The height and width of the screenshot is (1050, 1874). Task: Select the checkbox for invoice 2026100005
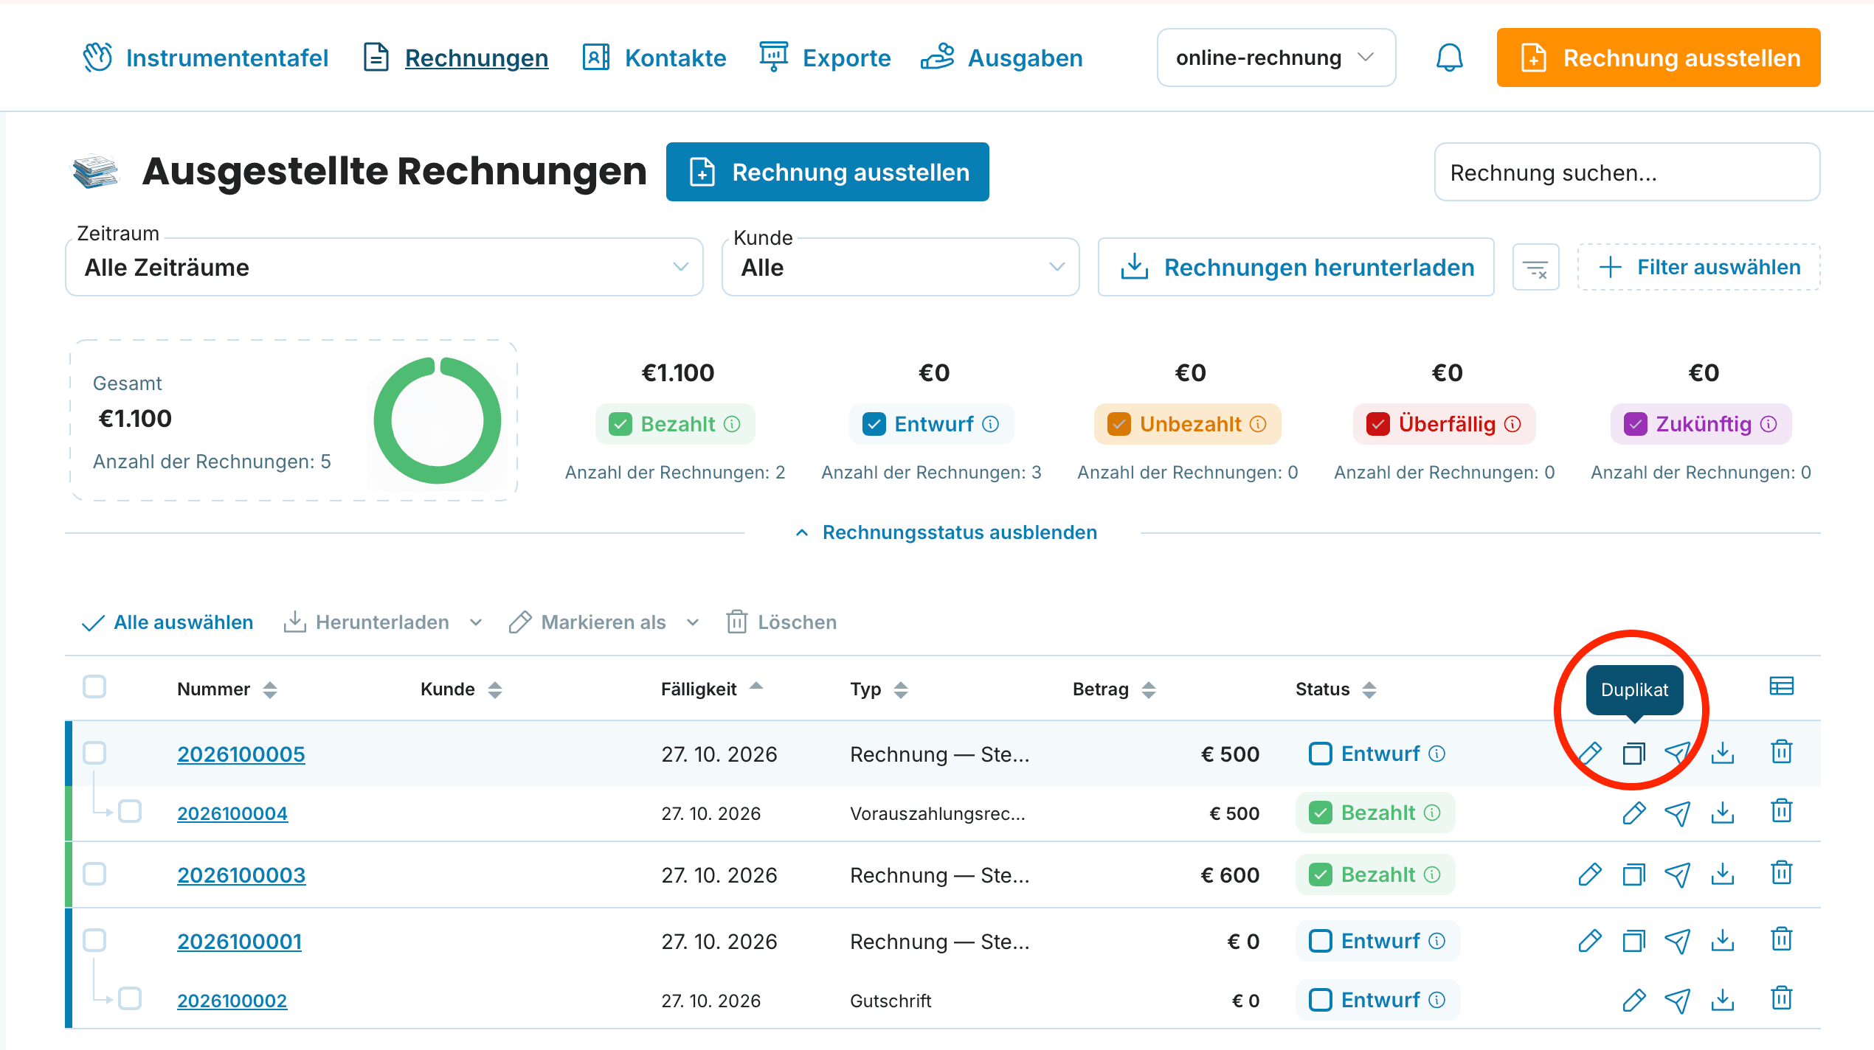pos(94,753)
